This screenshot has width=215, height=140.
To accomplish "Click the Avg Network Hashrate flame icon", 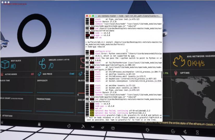I will [179, 62].
